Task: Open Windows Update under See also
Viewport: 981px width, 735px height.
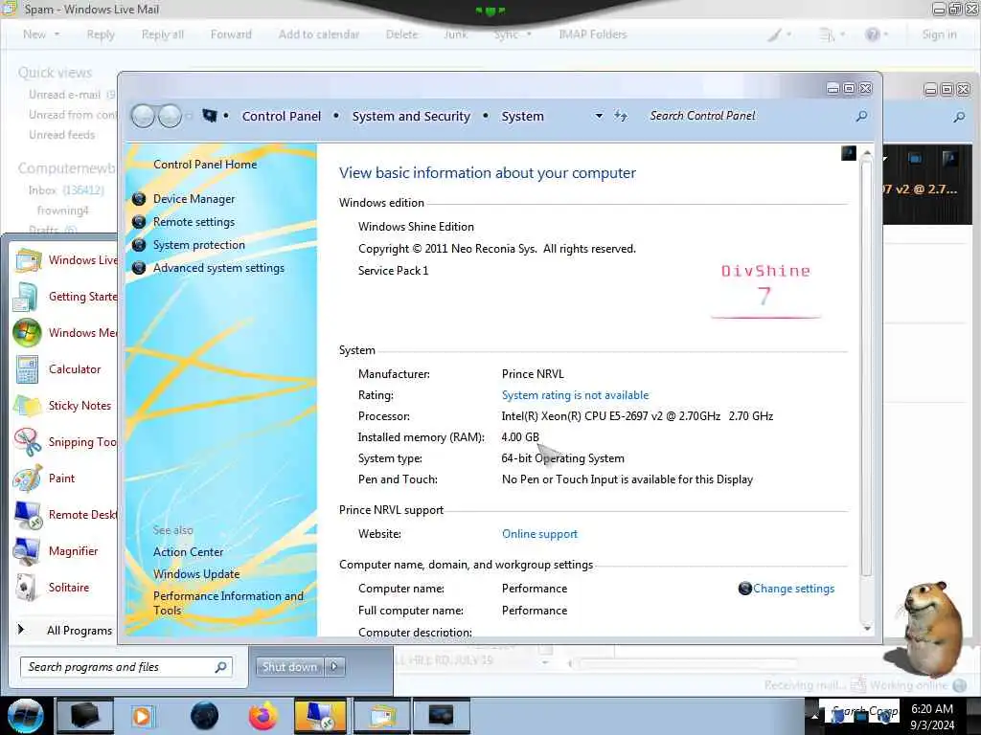Action: [196, 574]
